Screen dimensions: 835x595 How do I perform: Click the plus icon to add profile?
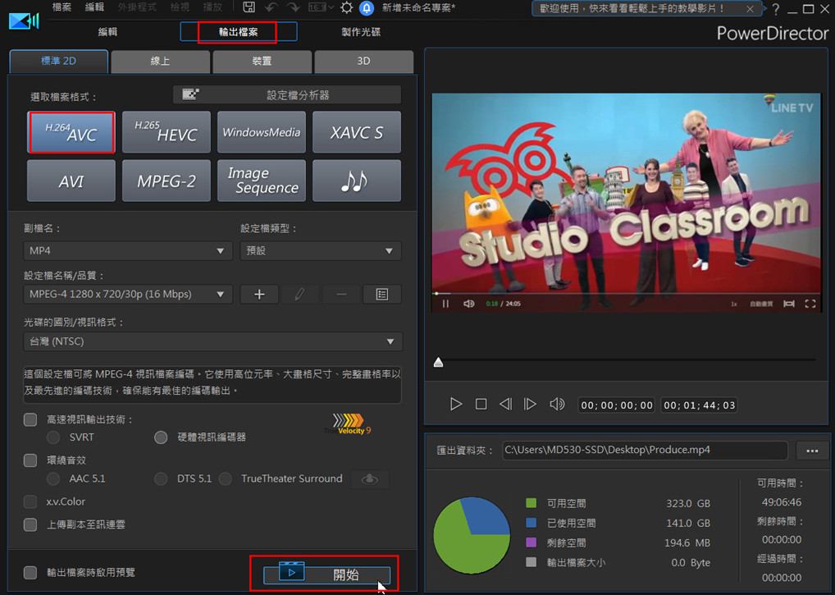pyautogui.click(x=259, y=295)
